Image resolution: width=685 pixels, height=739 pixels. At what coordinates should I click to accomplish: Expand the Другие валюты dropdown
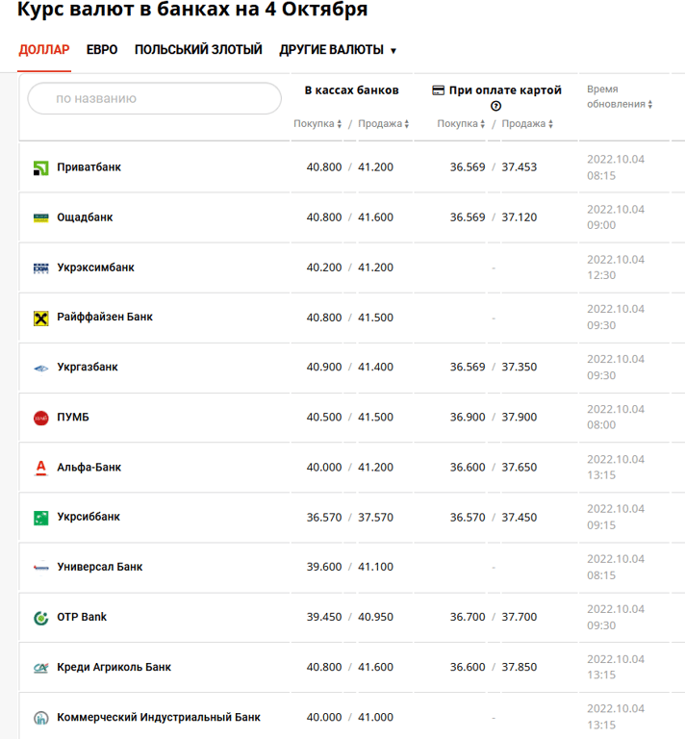[338, 50]
